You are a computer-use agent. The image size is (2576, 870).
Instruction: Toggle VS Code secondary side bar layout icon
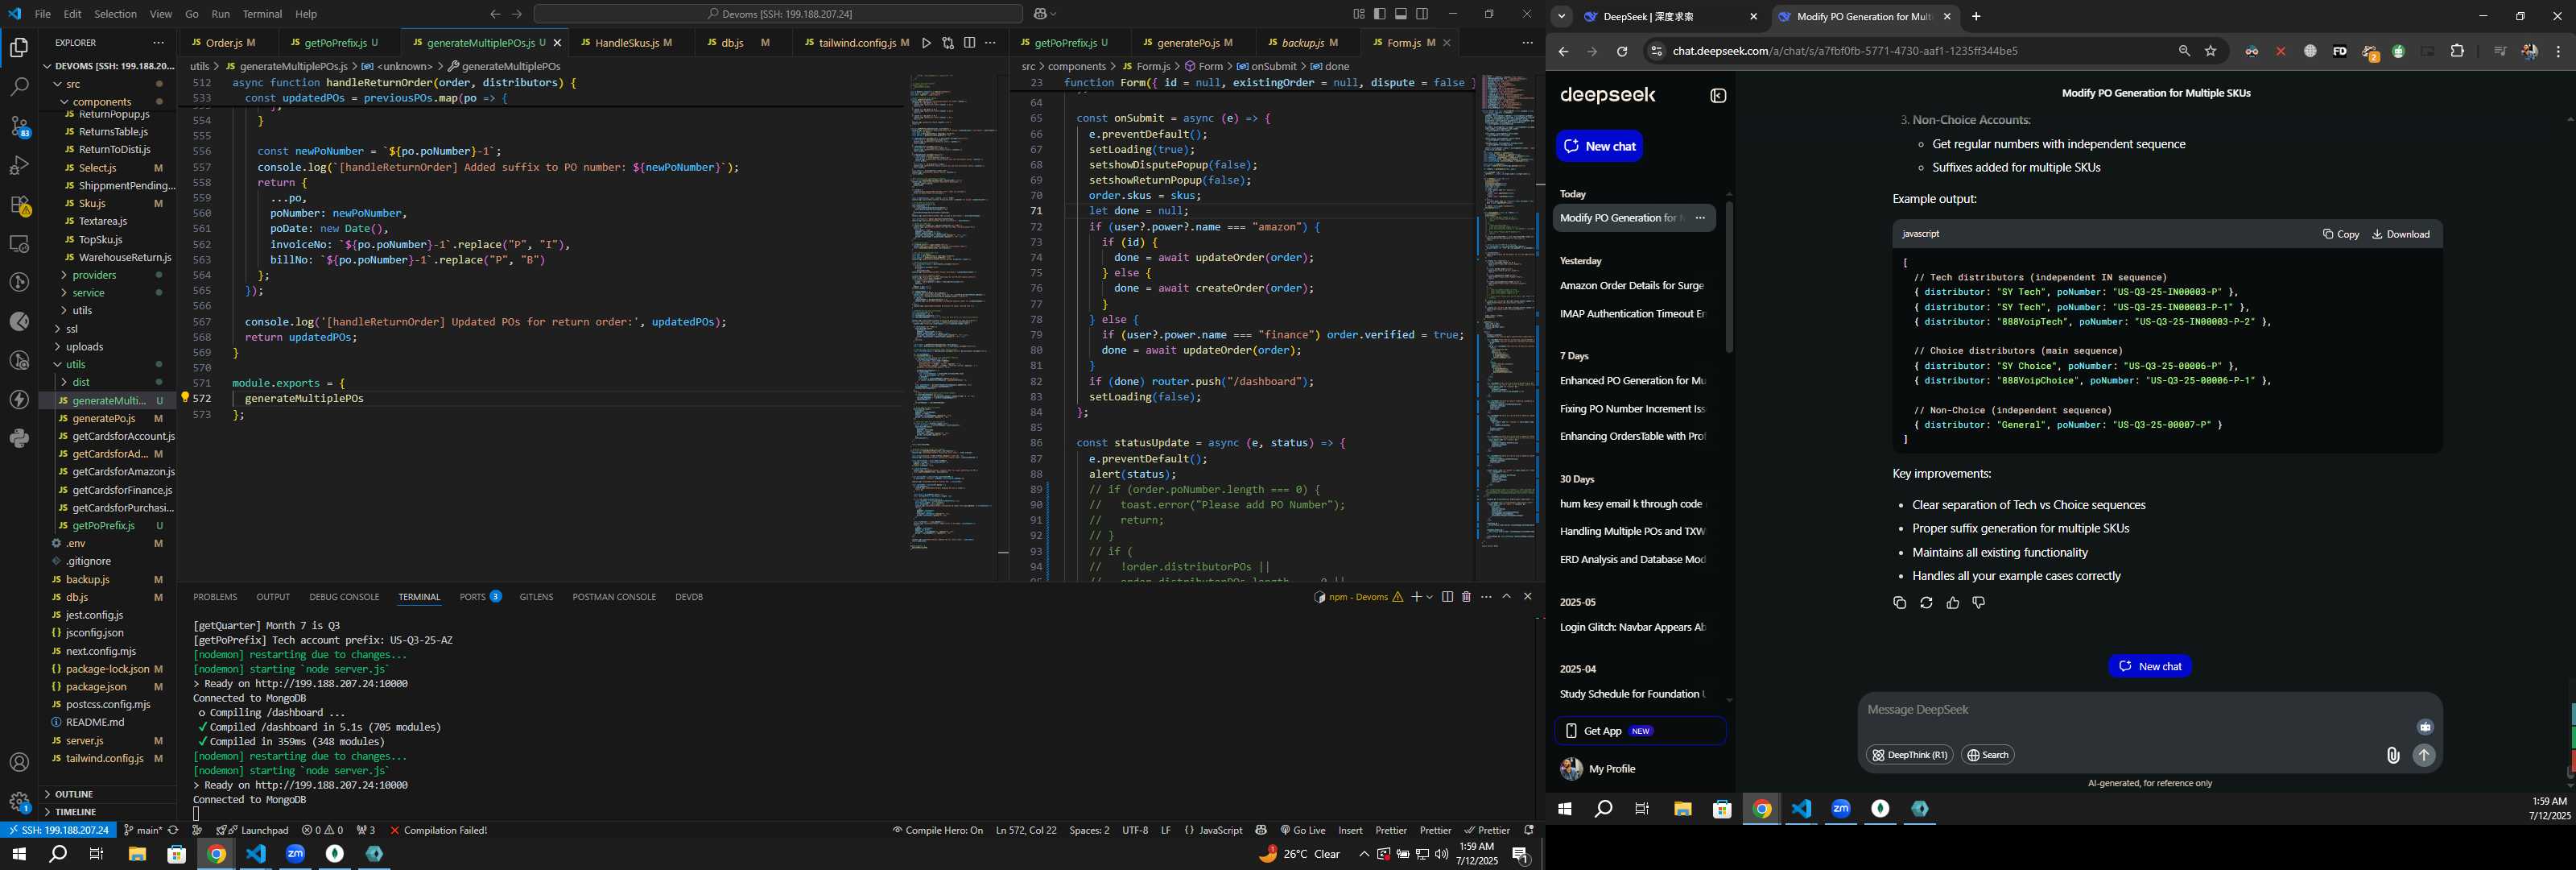click(x=1422, y=14)
